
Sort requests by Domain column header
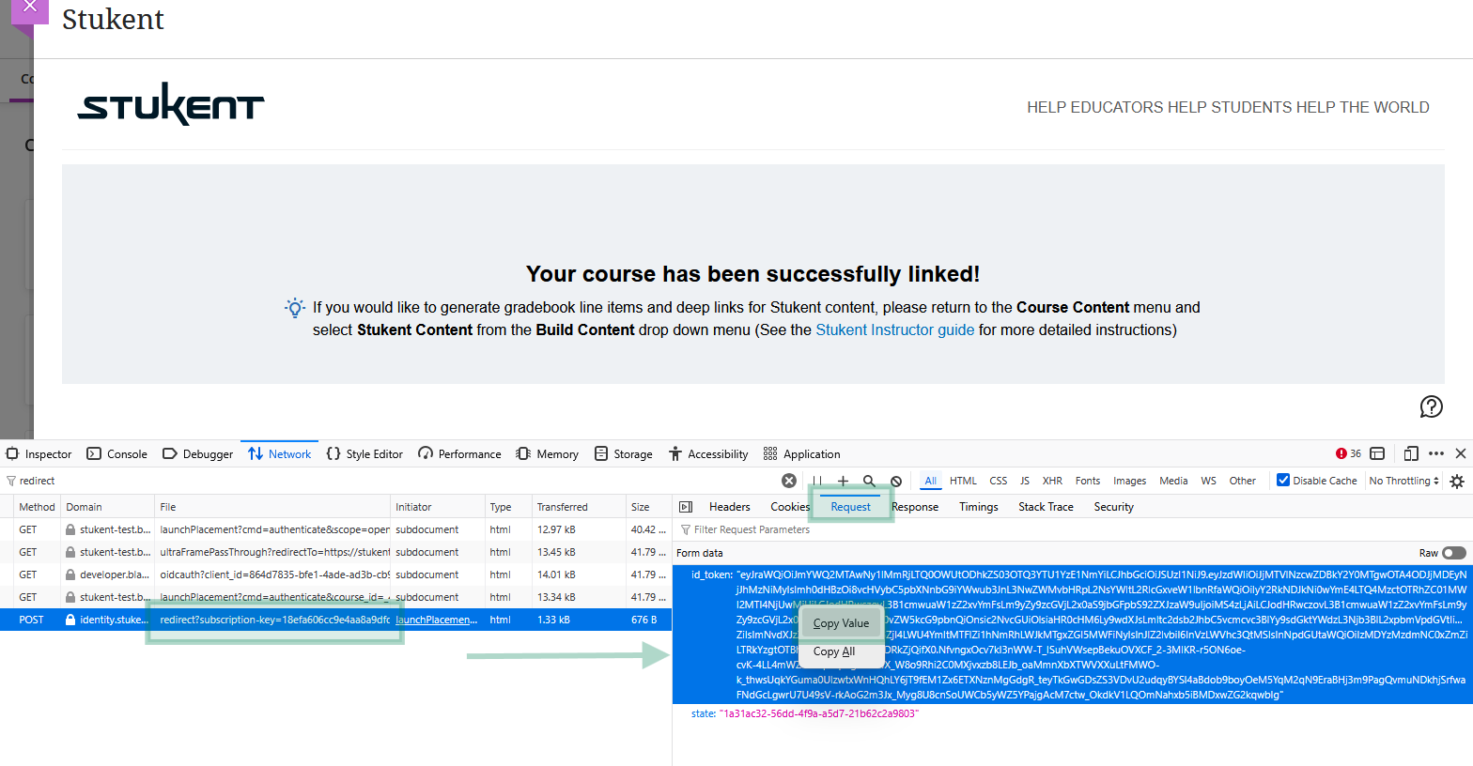108,507
